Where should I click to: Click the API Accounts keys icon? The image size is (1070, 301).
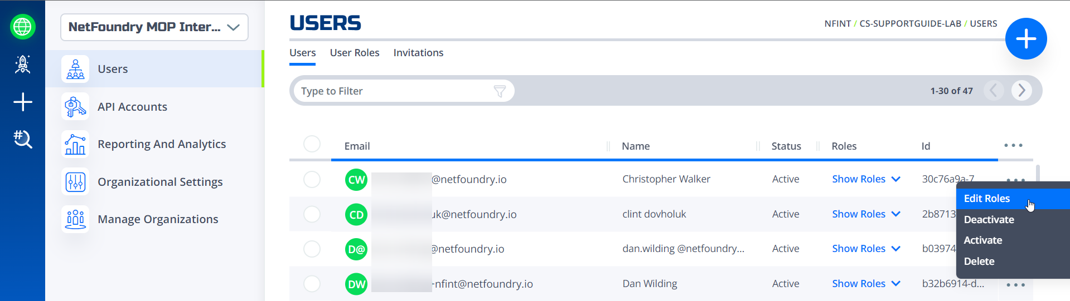(75, 106)
